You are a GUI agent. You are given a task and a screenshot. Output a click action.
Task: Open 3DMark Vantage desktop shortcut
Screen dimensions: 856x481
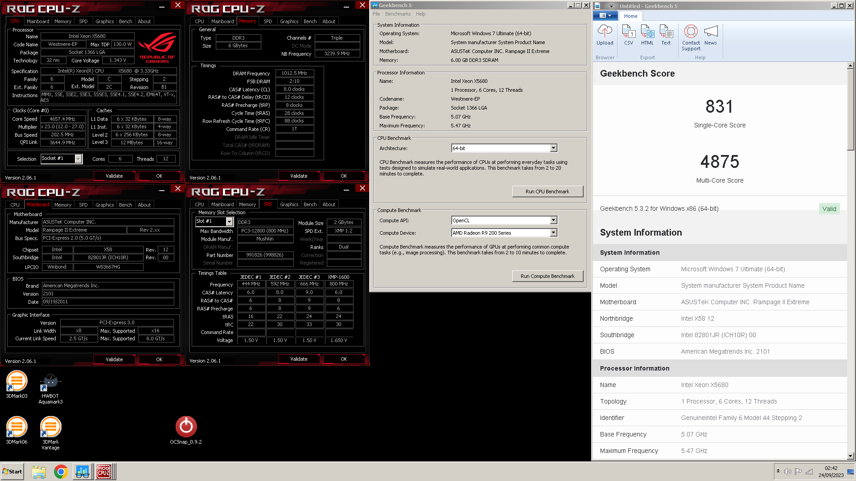pos(50,433)
